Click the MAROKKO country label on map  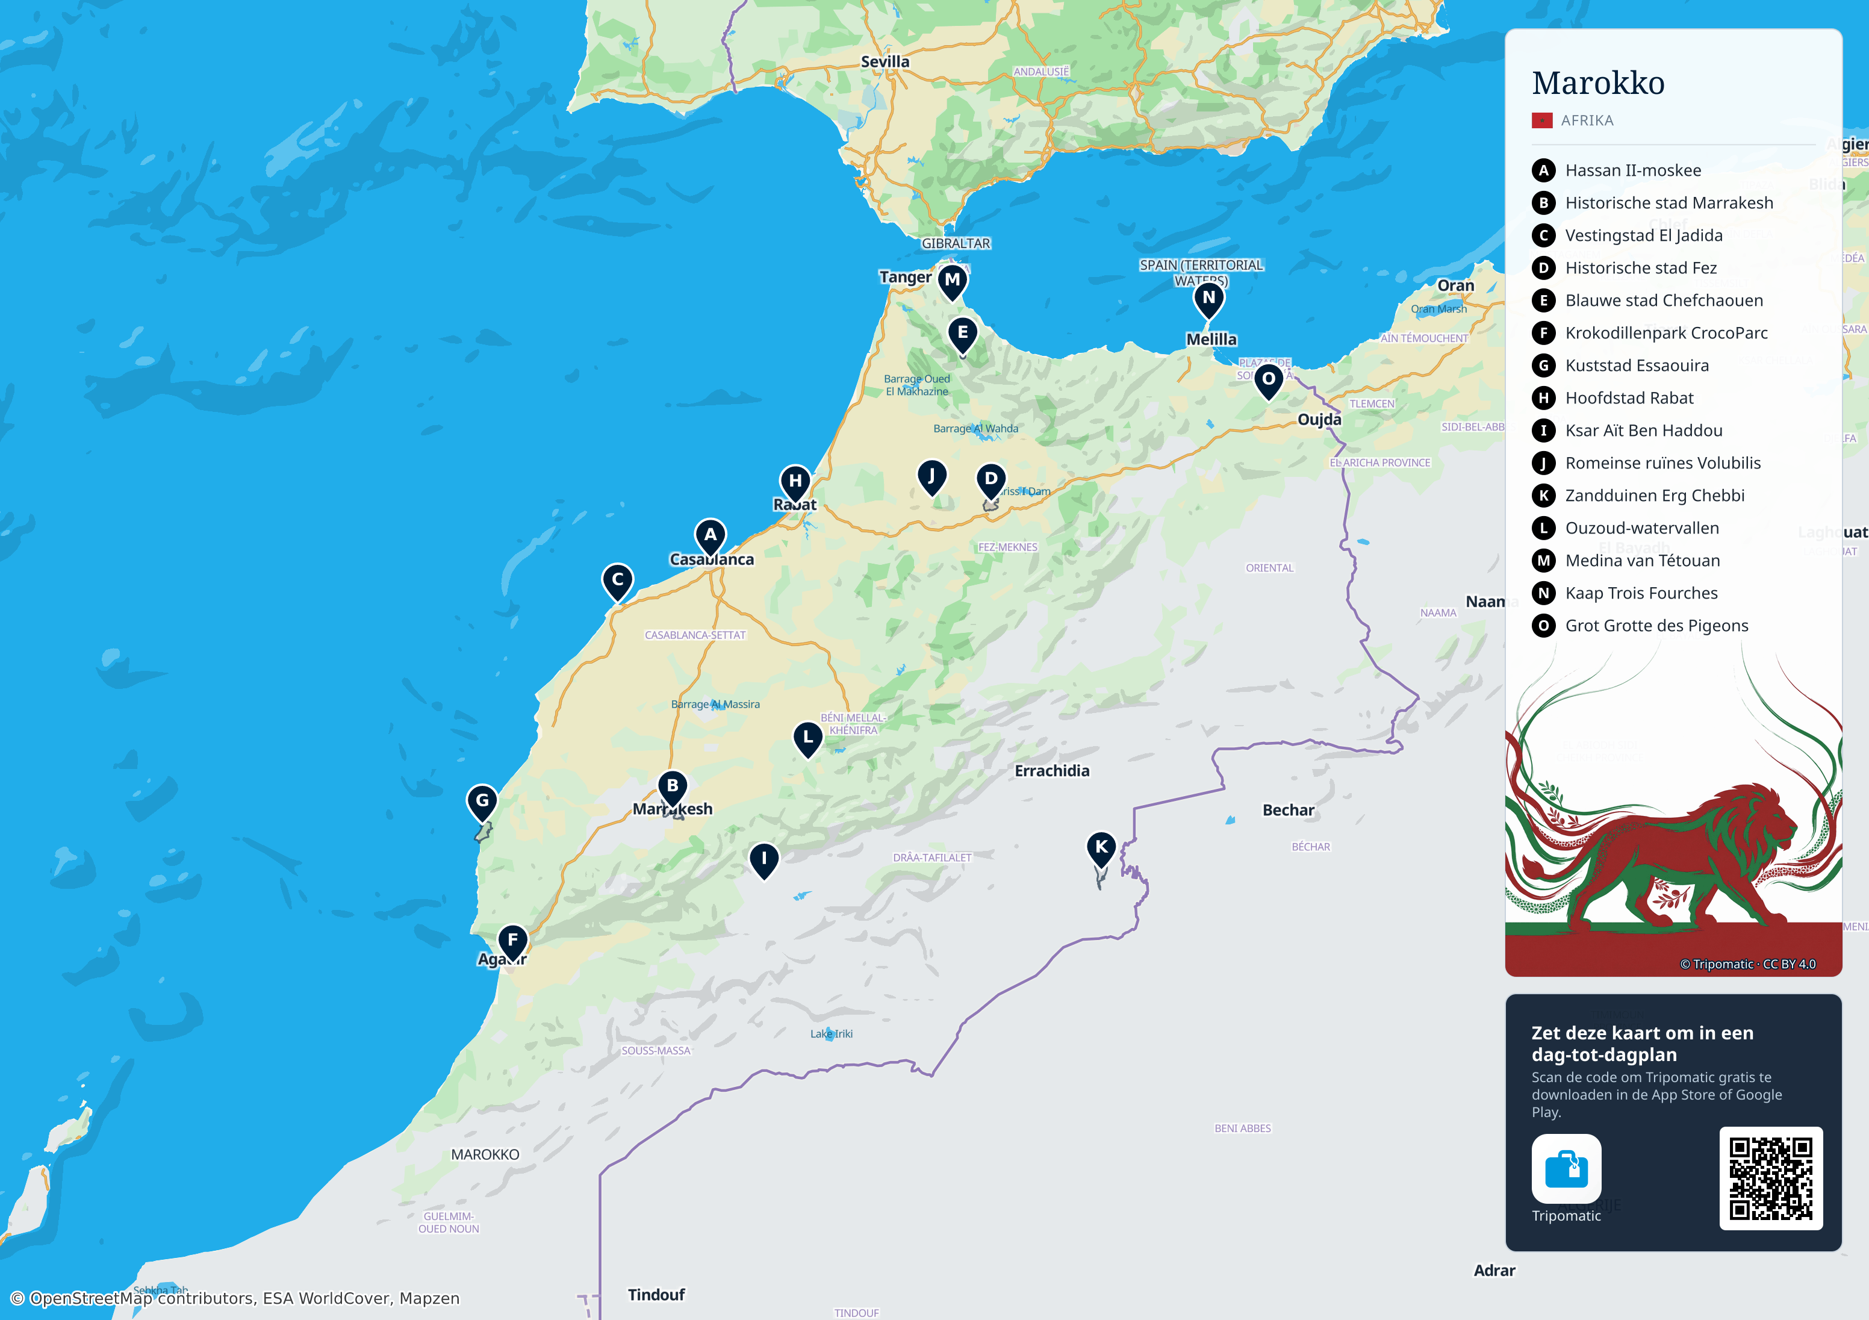pyautogui.click(x=485, y=1154)
